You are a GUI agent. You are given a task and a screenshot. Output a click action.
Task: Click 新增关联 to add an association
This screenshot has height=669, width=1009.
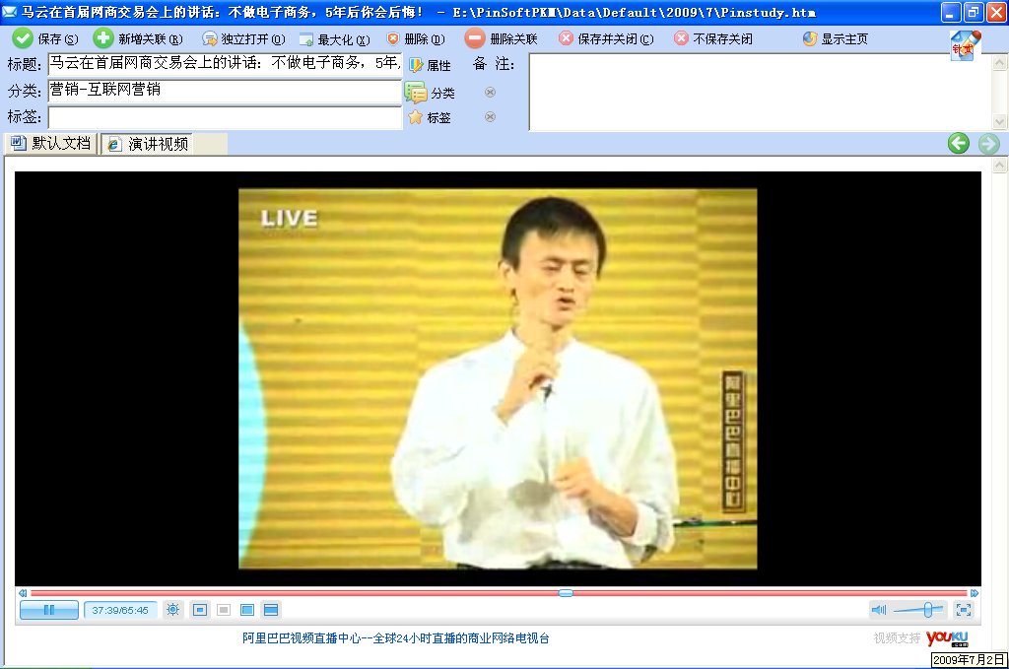[x=138, y=39]
